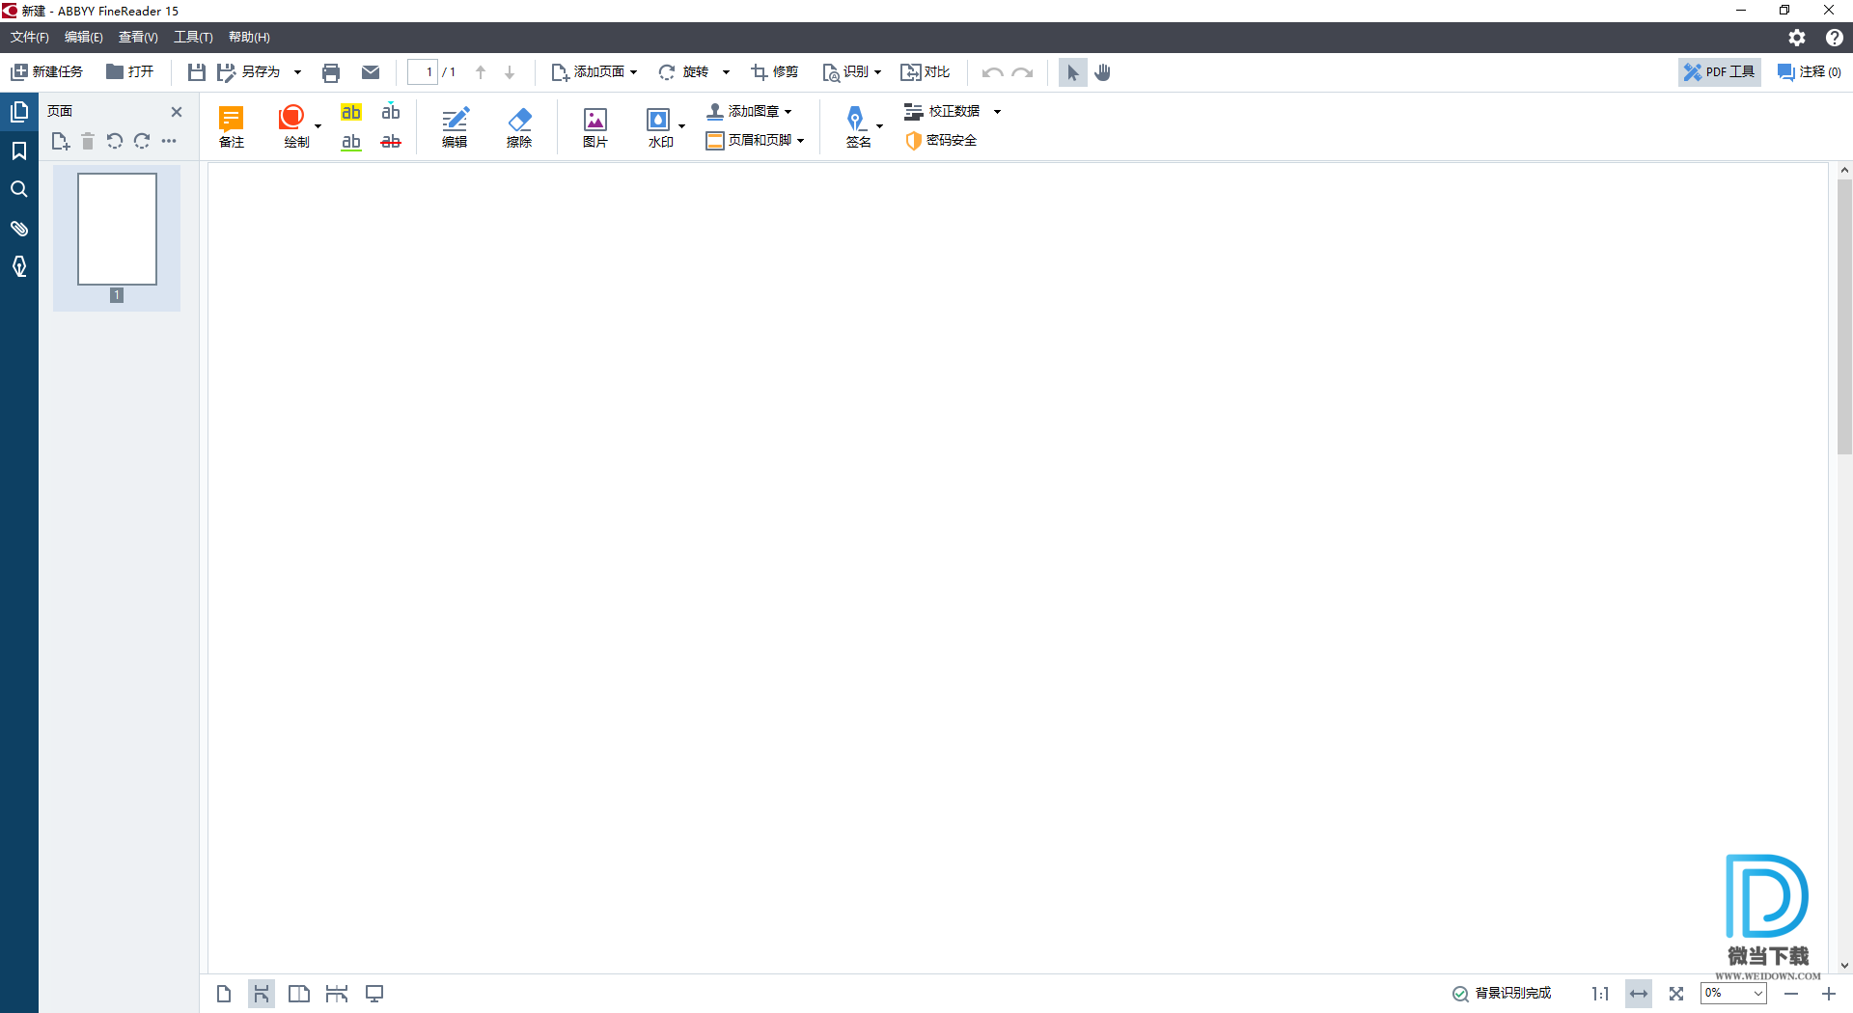Select the insert text caret tool
Screen dimensions: 1853x1013
click(x=391, y=111)
